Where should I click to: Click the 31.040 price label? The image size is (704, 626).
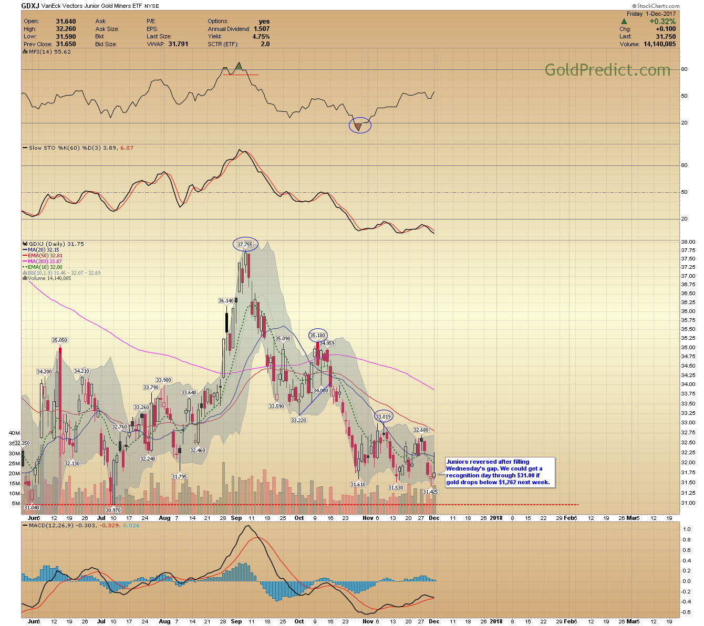pos(32,508)
